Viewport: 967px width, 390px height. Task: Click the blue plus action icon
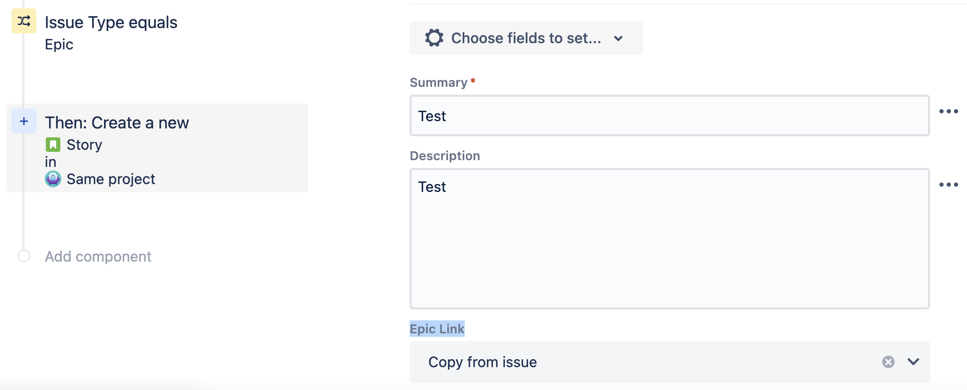click(x=24, y=121)
